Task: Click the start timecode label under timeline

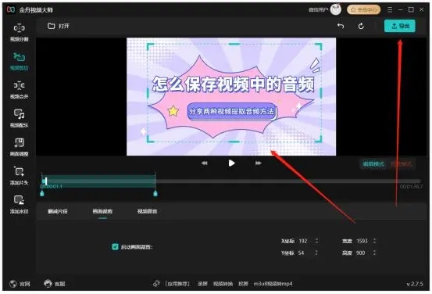Action: [x=52, y=187]
